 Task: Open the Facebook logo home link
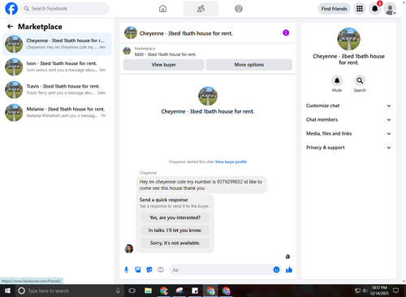pyautogui.click(x=11, y=9)
